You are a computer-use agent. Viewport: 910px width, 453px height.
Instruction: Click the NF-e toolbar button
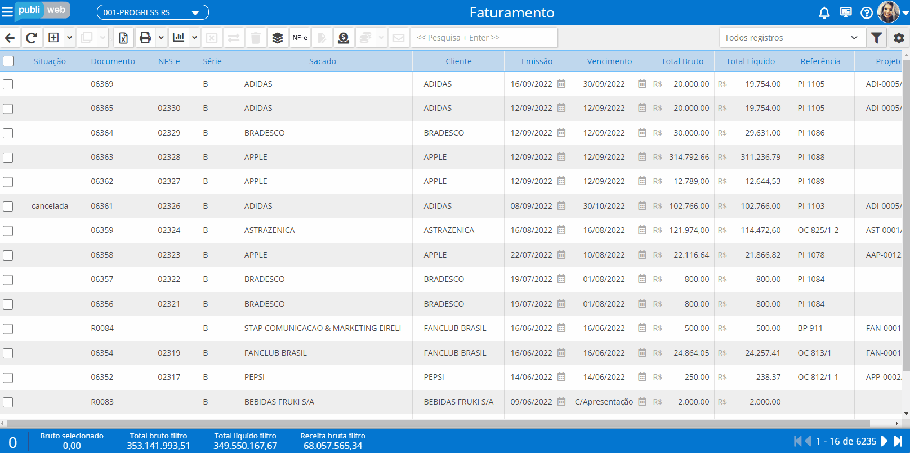(300, 38)
